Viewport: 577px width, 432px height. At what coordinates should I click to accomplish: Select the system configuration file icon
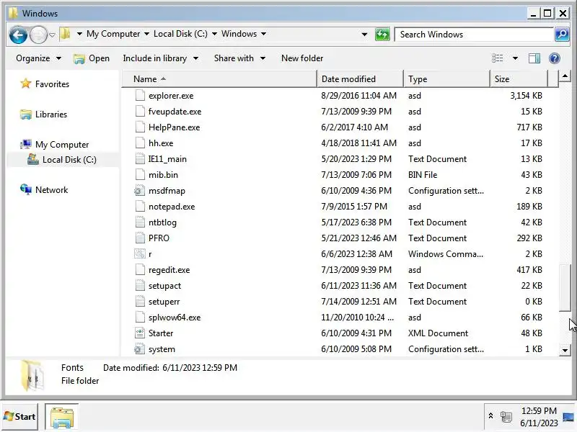click(x=139, y=348)
